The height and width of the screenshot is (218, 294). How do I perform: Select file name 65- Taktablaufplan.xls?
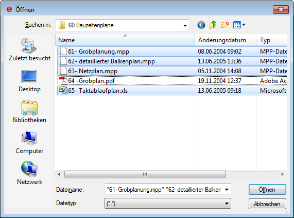[x=98, y=90]
